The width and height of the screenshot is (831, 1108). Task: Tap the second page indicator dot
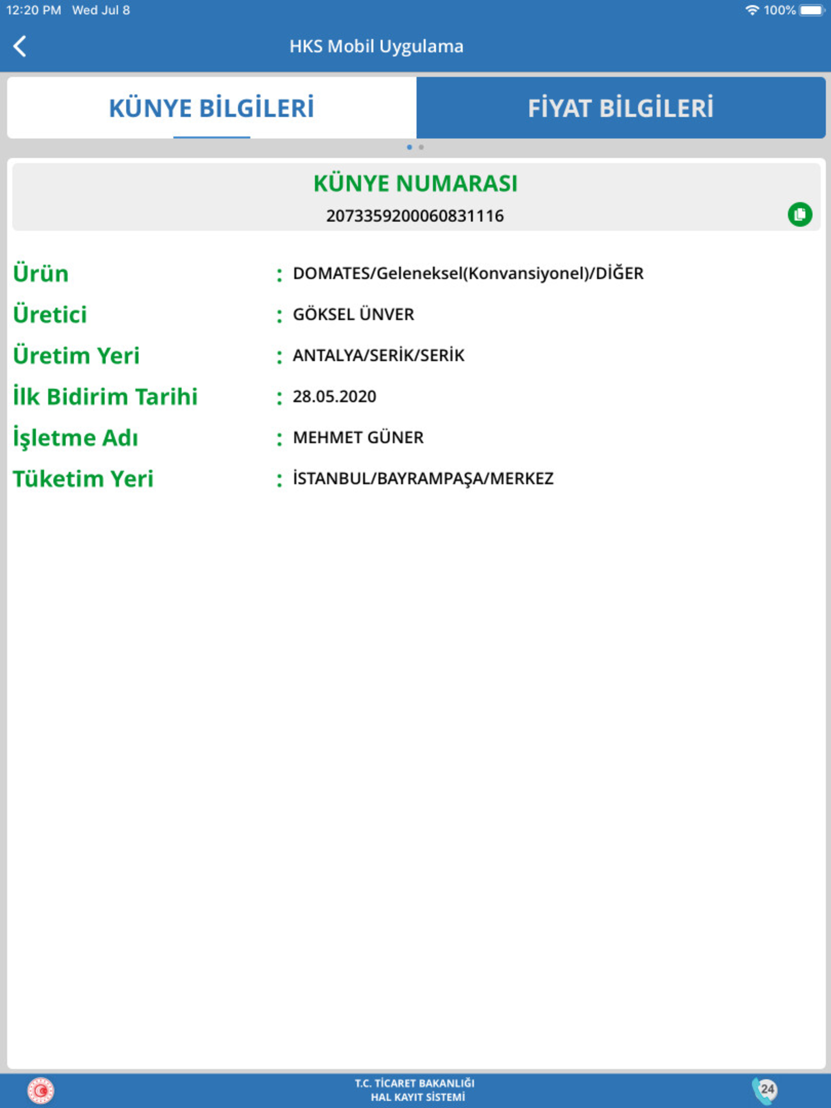pos(422,147)
